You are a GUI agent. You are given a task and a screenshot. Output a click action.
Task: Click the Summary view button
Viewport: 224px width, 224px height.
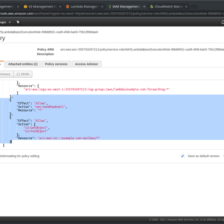[x=6, y=74]
